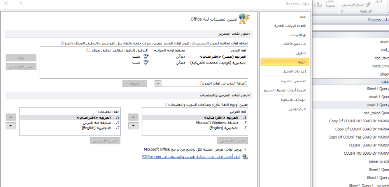The height and width of the screenshot is (187, 389).
Task: Click the Office language preferences icon
Action: click(244, 19)
